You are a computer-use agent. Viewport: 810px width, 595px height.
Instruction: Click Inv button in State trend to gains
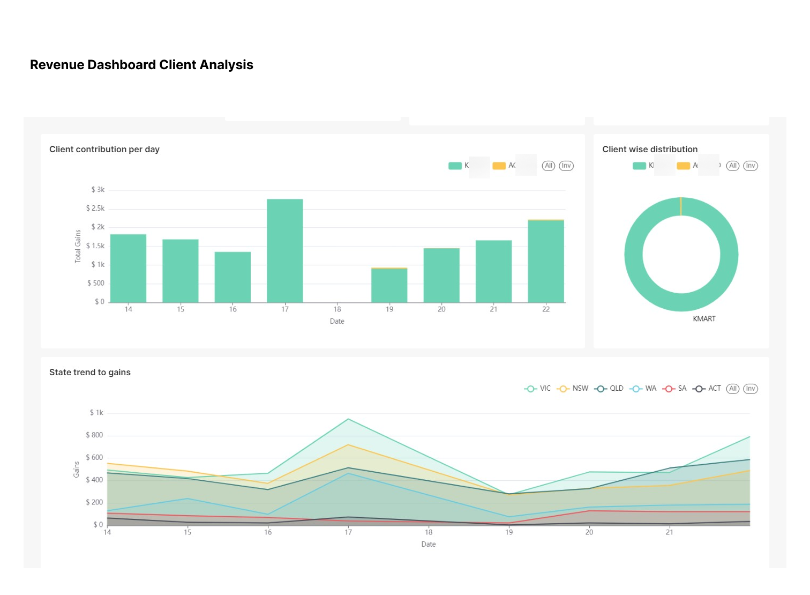click(x=751, y=389)
